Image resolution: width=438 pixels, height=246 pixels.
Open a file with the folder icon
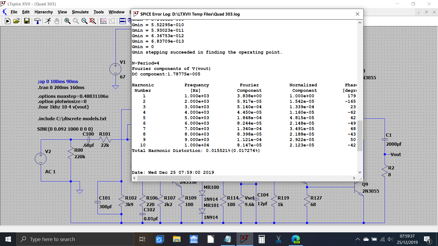[x=16, y=21]
